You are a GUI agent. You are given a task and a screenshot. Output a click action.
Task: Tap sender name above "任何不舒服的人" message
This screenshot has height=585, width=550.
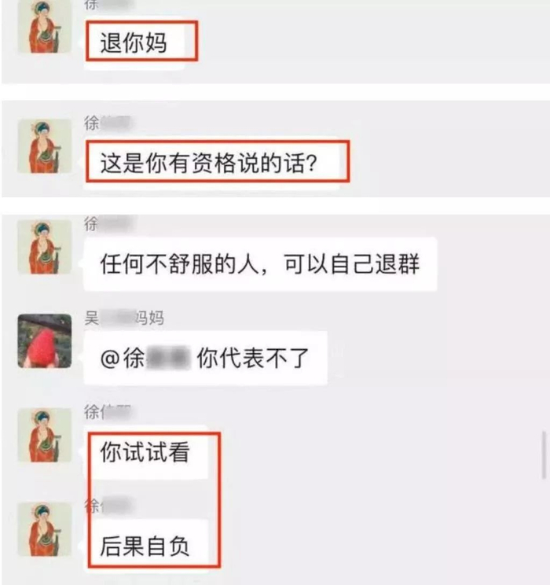tap(107, 223)
